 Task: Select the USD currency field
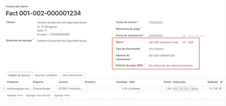[191, 42]
